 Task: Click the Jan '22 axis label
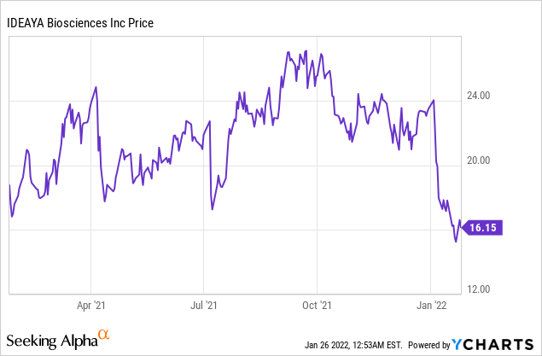click(431, 303)
